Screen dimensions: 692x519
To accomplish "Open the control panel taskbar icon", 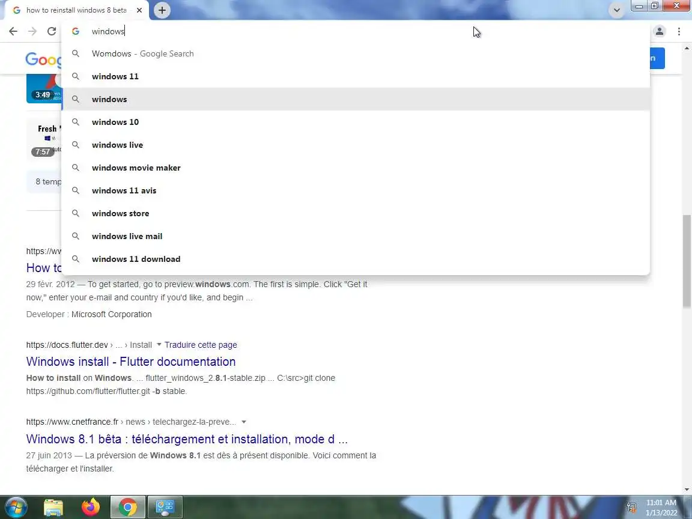I will click(x=165, y=508).
